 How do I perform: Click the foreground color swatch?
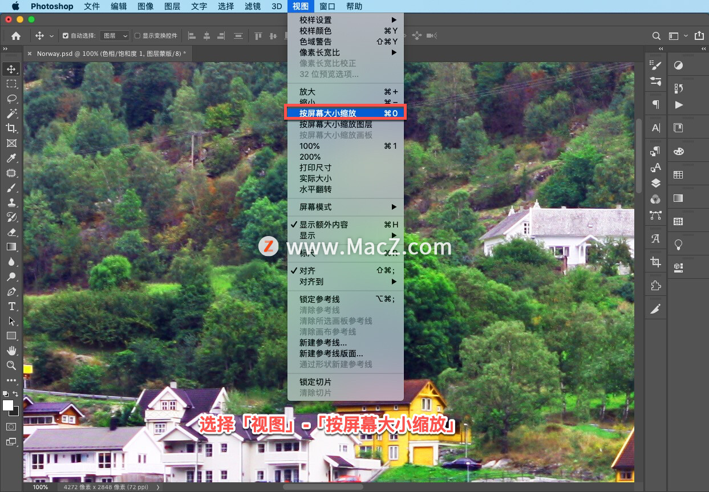point(8,405)
